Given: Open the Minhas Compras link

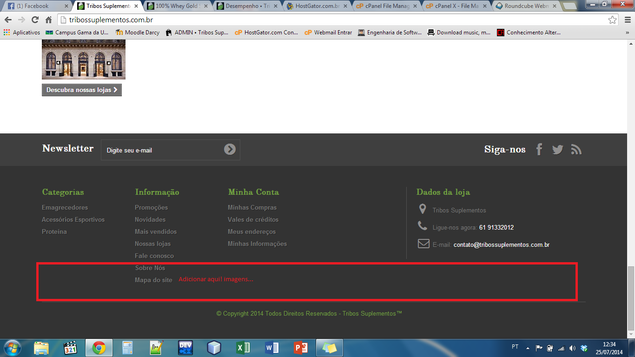Looking at the screenshot, I should tap(252, 207).
